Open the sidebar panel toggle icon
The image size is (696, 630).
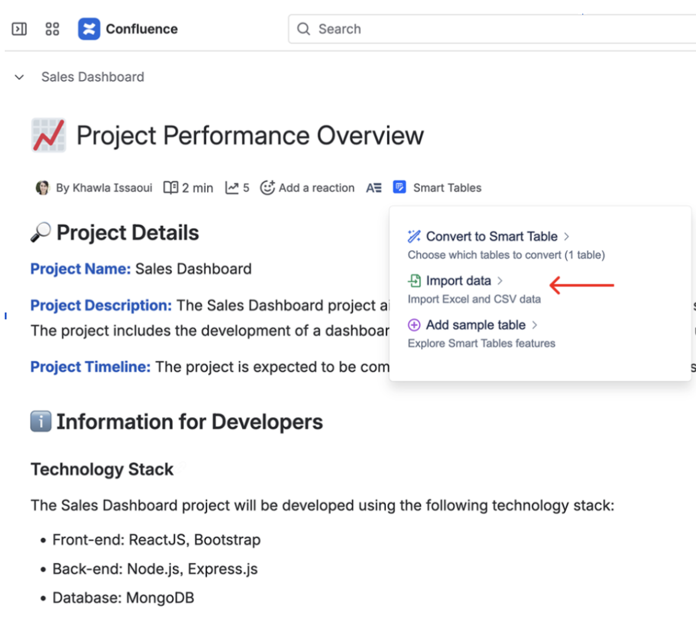pyautogui.click(x=19, y=29)
